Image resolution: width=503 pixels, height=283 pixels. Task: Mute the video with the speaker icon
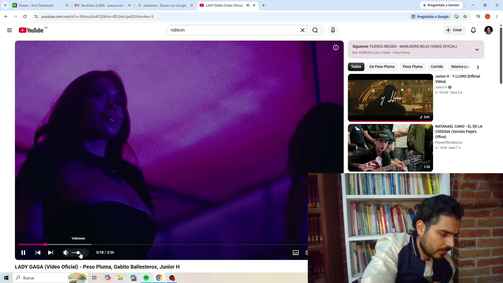66,252
